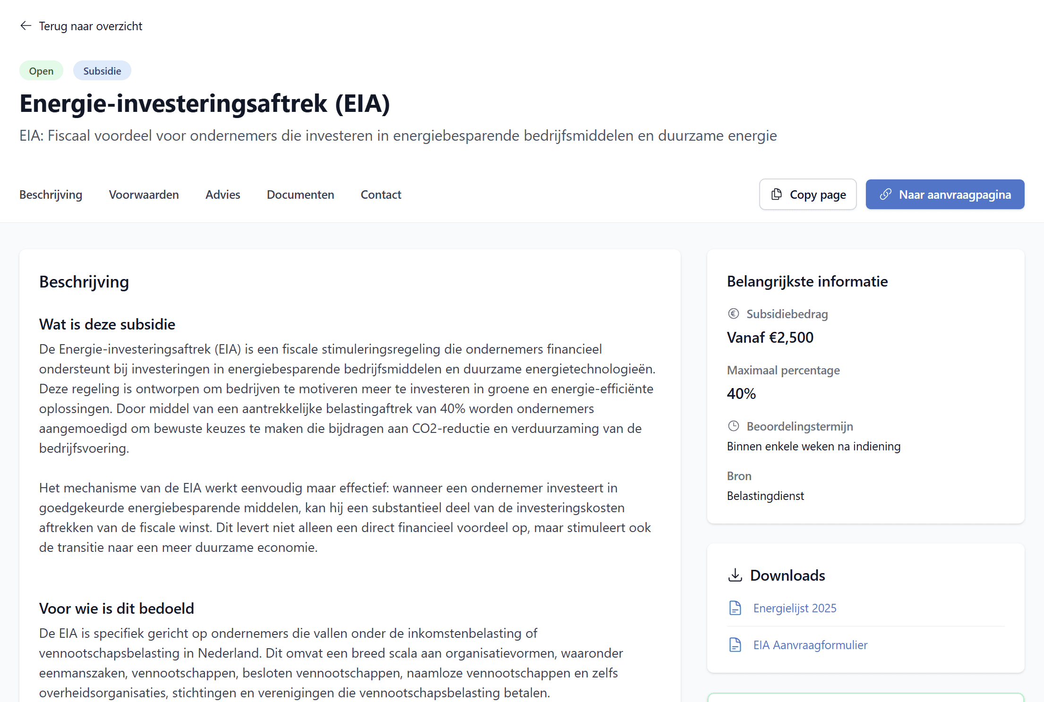Click the euro icon beside Subsidiebedrag

734,313
